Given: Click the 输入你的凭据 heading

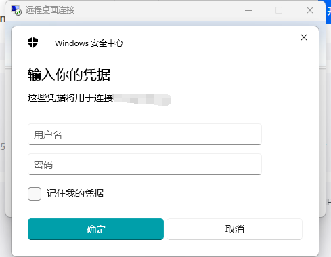Looking at the screenshot, I should coord(69,75).
